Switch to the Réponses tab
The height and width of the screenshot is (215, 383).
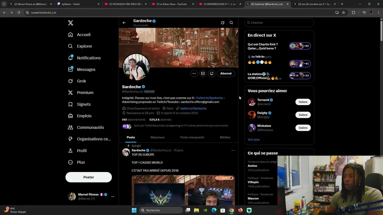158,137
